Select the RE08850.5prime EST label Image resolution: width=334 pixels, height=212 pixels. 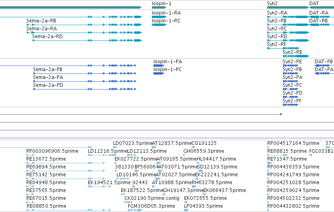[46, 207]
